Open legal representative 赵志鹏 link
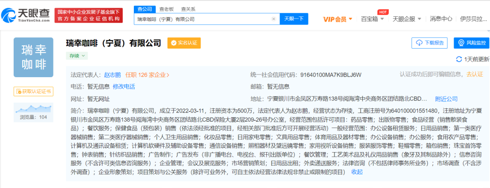Image resolution: width=490 pixels, height=188 pixels. click(112, 75)
